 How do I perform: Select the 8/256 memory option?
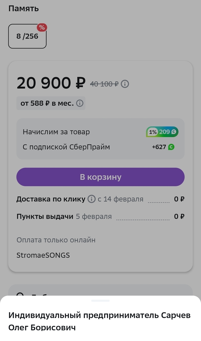27,36
